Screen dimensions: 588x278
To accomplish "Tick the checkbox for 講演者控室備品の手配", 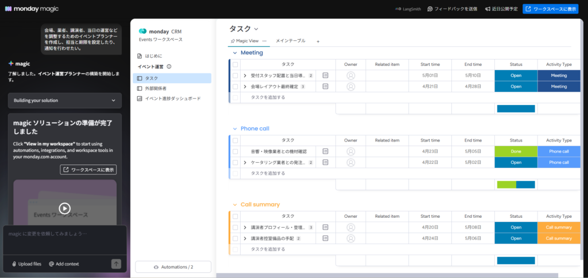I will [235, 238].
